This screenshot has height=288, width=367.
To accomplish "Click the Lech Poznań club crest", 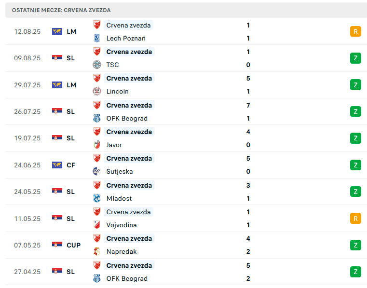I will [96, 38].
